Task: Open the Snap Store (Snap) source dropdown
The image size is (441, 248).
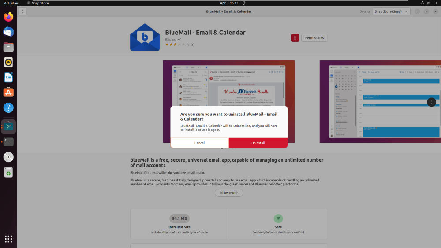Action: pyautogui.click(x=391, y=11)
